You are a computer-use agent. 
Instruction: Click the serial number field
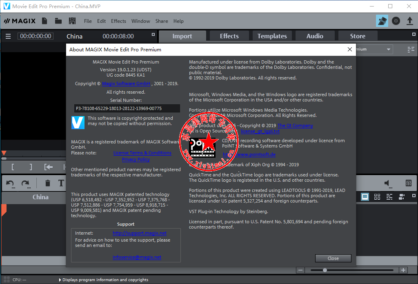(127, 109)
